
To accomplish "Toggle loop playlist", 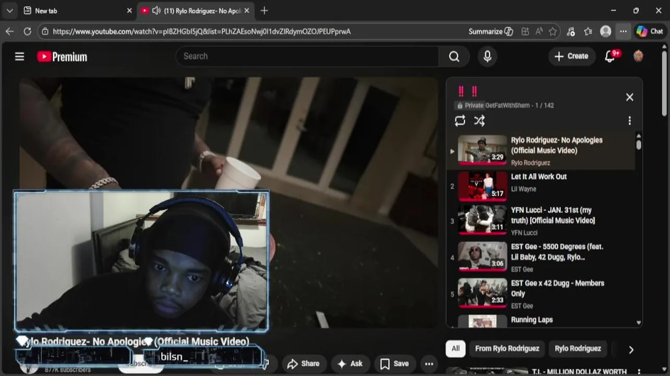I will click(460, 121).
